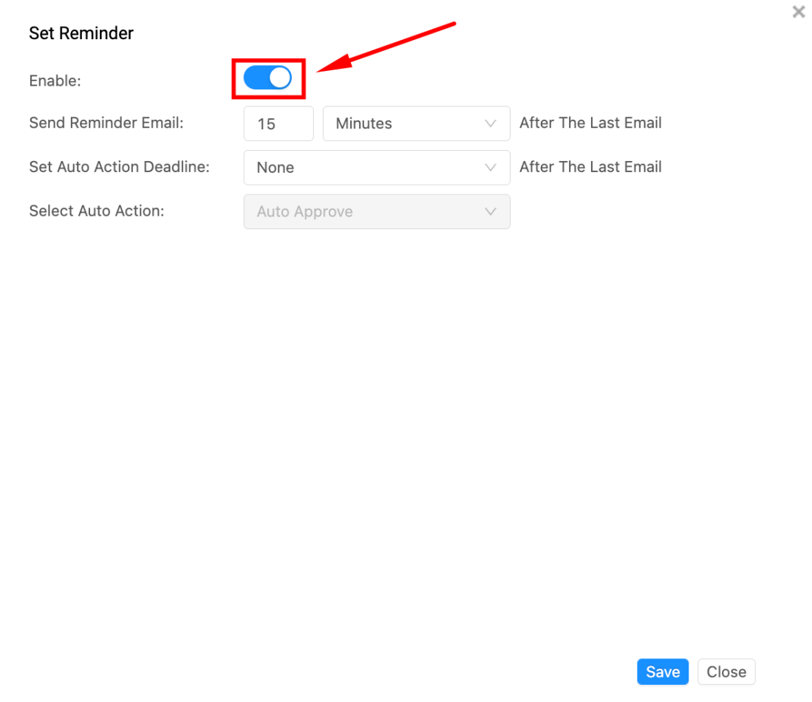Click the Enable field label

[55, 81]
